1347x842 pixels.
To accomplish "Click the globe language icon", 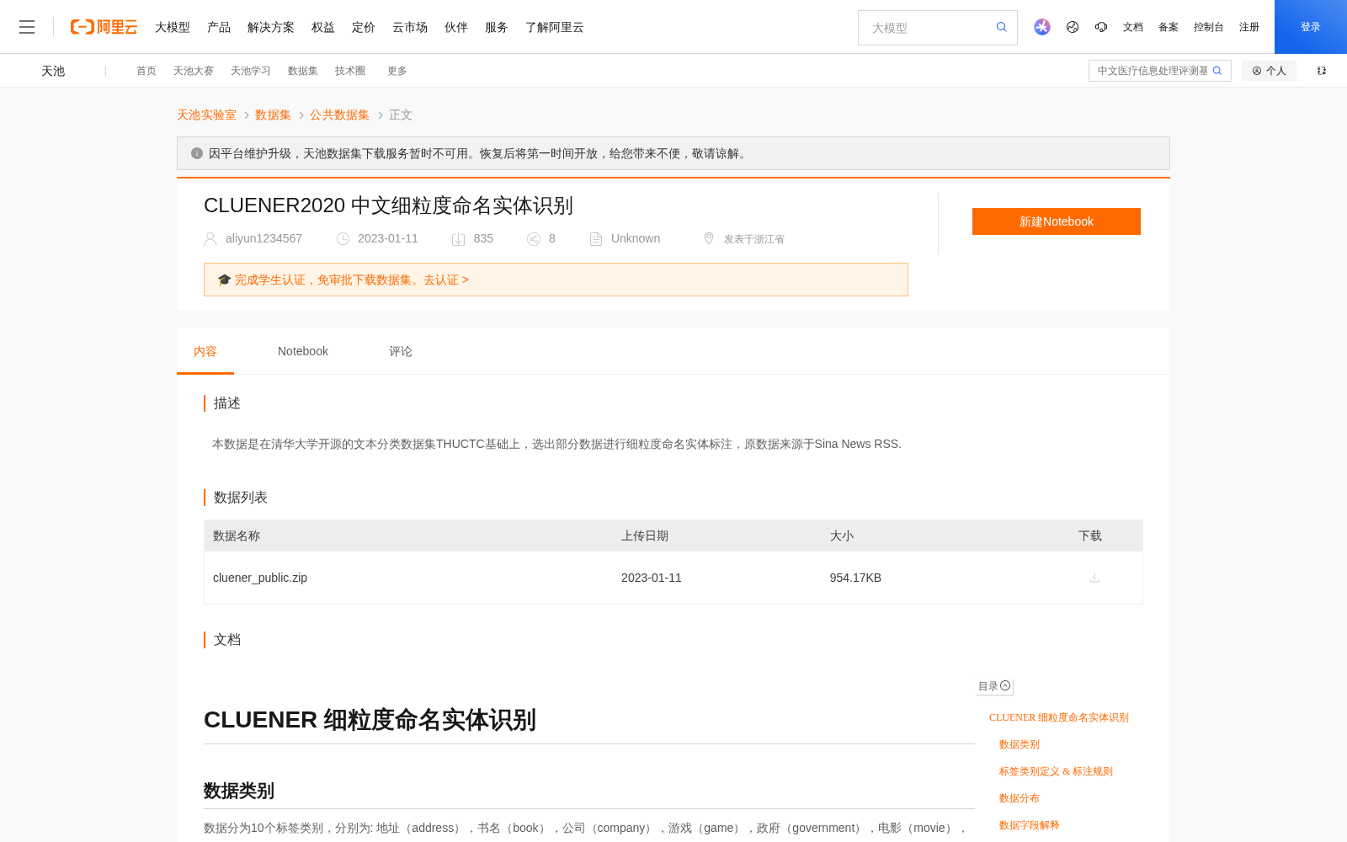I will (x=1073, y=27).
